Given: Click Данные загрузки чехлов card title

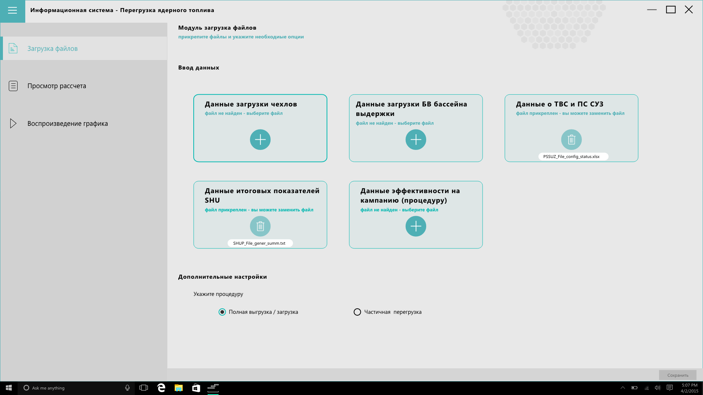Looking at the screenshot, I should pyautogui.click(x=251, y=104).
